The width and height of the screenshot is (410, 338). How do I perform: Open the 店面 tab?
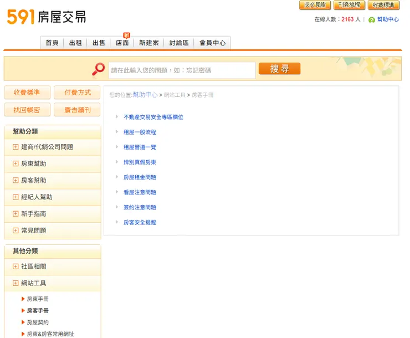pyautogui.click(x=122, y=43)
